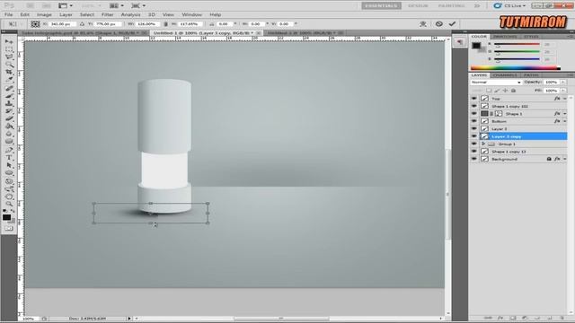Select the Zoom tool
The width and height of the screenshot is (575, 323).
point(9,205)
